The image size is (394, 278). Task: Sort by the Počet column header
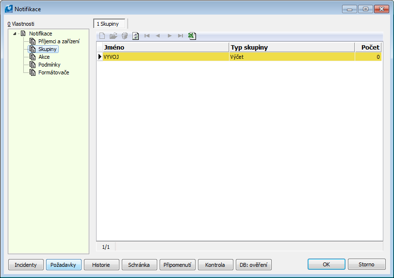(x=368, y=47)
